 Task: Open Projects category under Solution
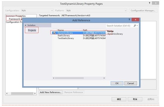pos(32,30)
